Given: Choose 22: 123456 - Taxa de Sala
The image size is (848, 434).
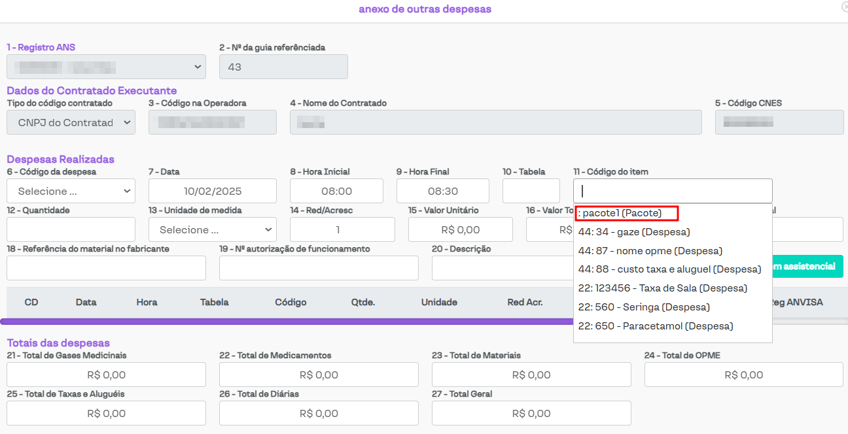Looking at the screenshot, I should tap(662, 288).
